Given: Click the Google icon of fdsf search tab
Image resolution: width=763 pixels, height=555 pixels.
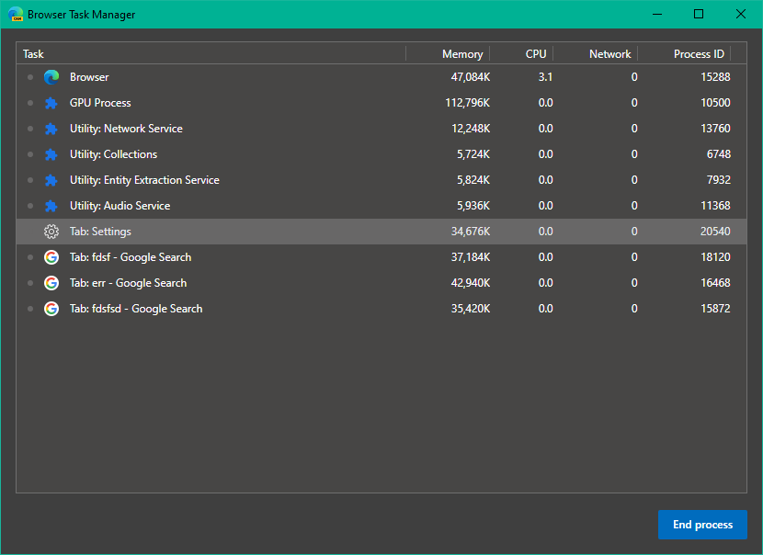Looking at the screenshot, I should [x=51, y=257].
